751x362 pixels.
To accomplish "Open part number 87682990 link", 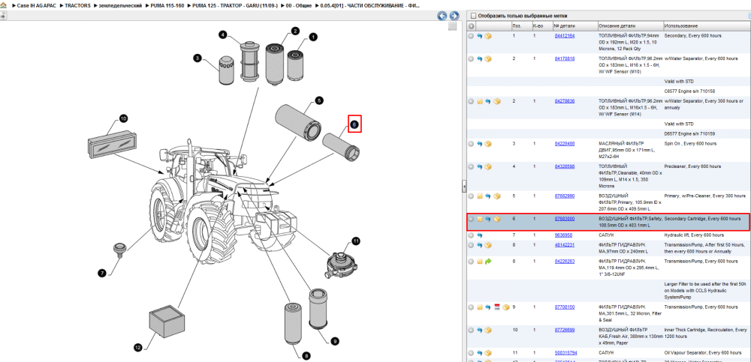I will click(565, 196).
